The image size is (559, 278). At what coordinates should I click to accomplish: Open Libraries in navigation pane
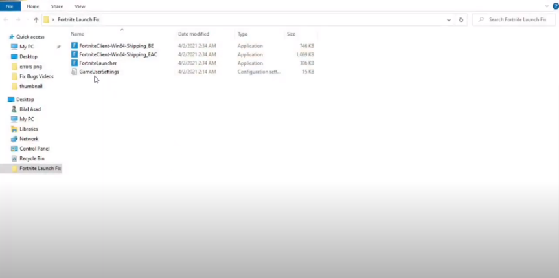29,129
